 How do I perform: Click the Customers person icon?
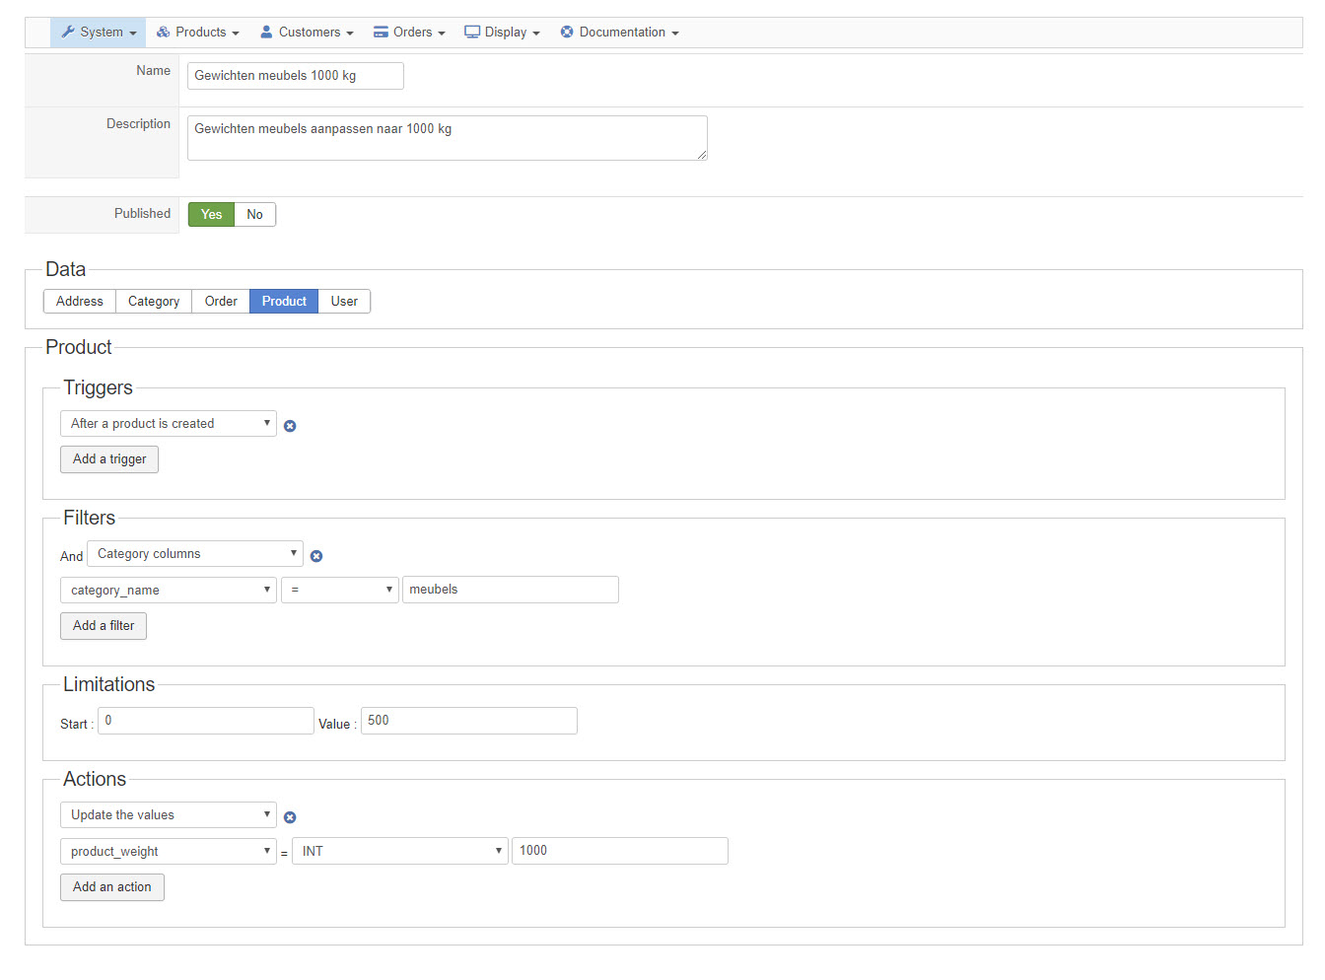tap(266, 33)
